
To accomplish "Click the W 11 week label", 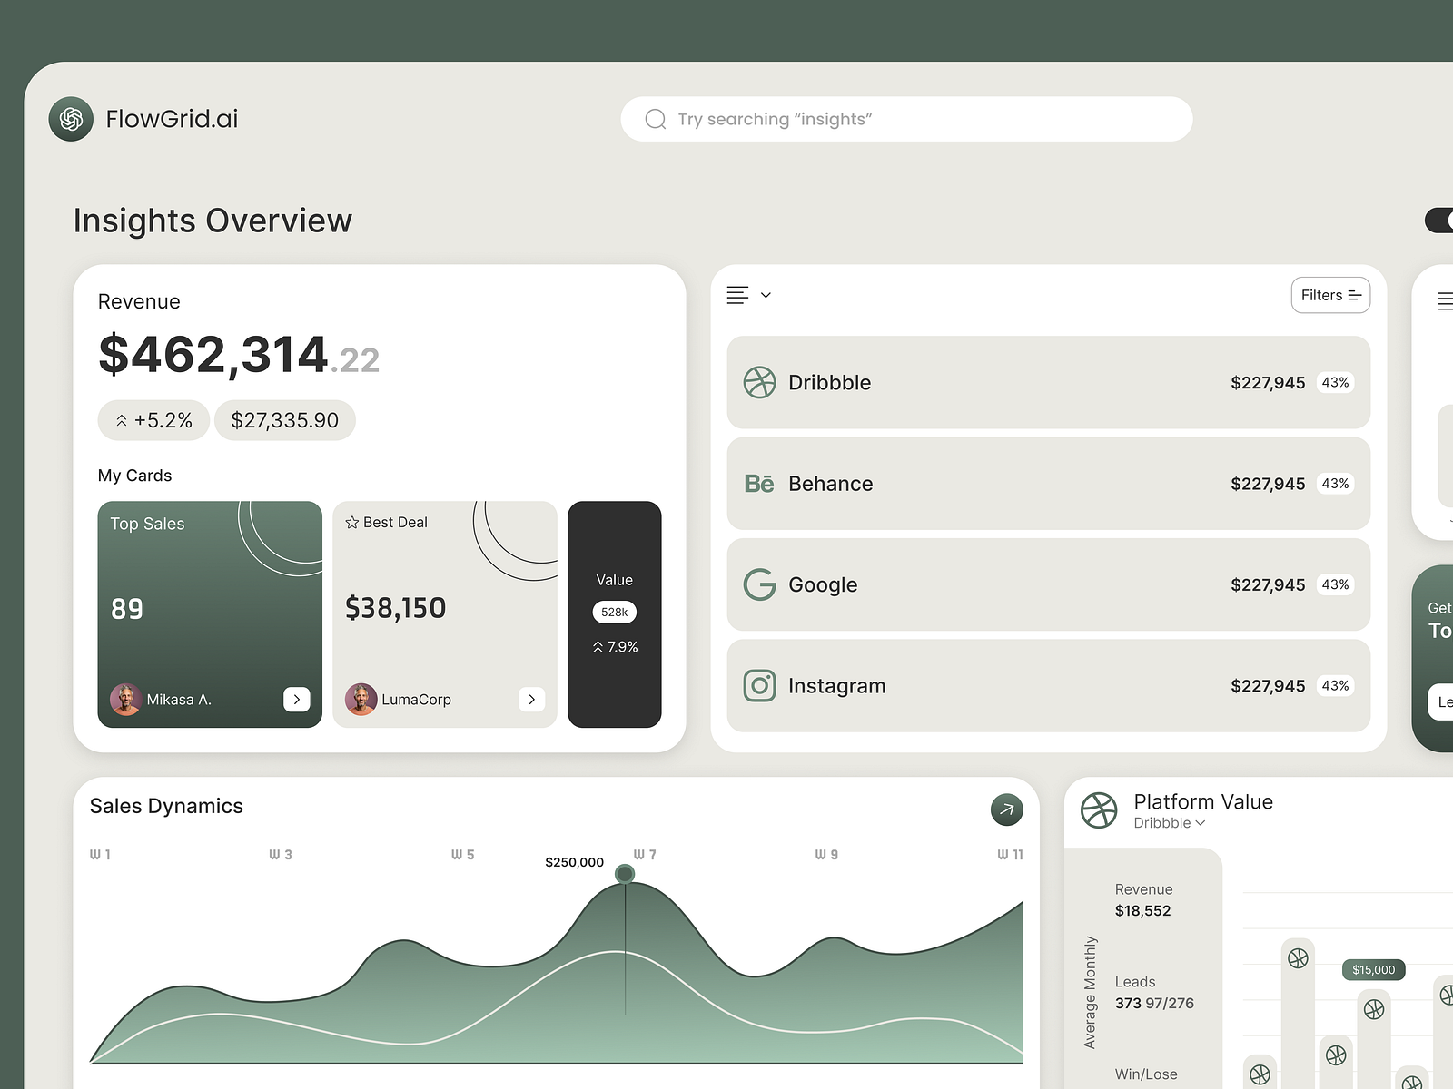I will click(x=1010, y=855).
